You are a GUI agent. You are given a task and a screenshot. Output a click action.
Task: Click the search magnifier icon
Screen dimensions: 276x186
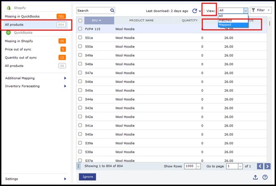[x=112, y=11]
